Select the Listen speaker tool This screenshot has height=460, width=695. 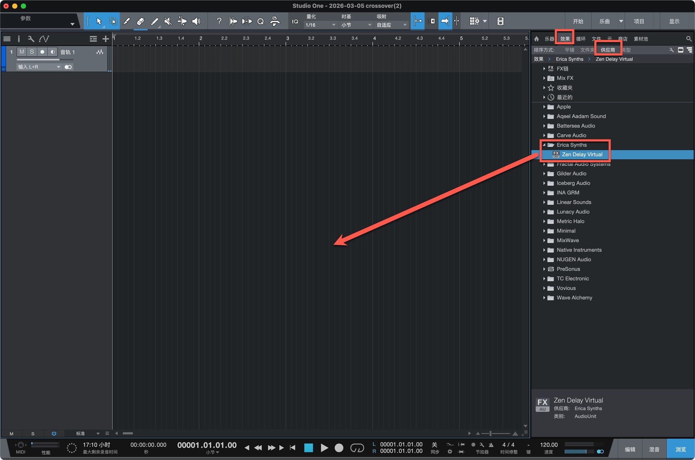coord(196,21)
